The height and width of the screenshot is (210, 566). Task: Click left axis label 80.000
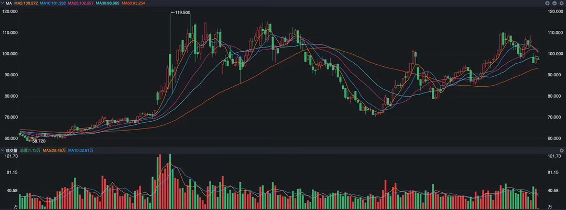[10, 96]
